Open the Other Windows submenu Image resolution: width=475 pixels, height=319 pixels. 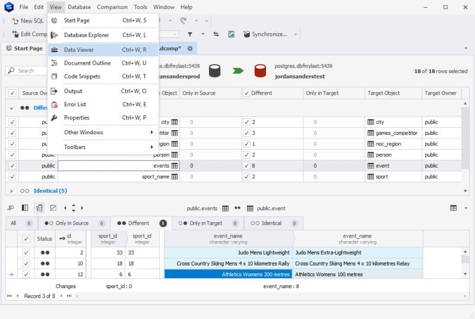click(103, 132)
